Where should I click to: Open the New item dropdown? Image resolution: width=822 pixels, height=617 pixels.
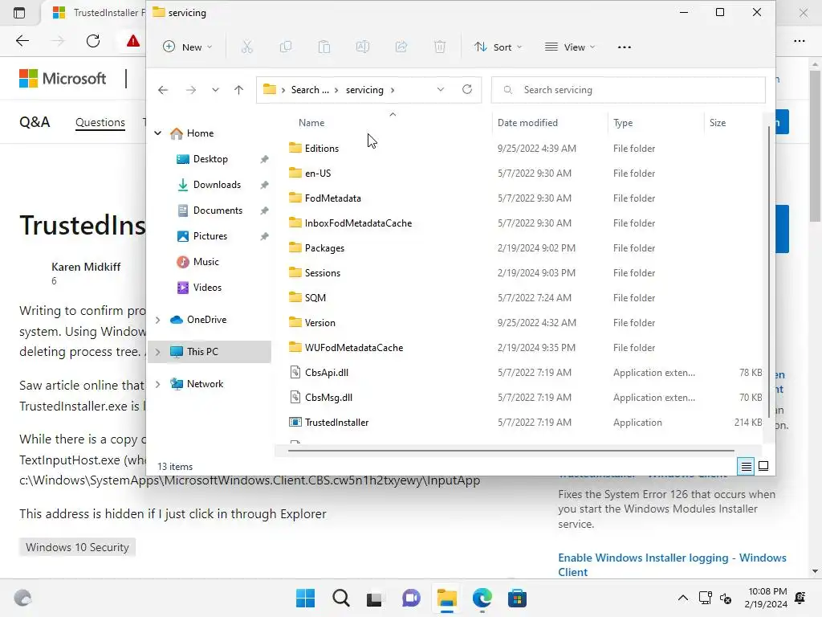pos(188,47)
